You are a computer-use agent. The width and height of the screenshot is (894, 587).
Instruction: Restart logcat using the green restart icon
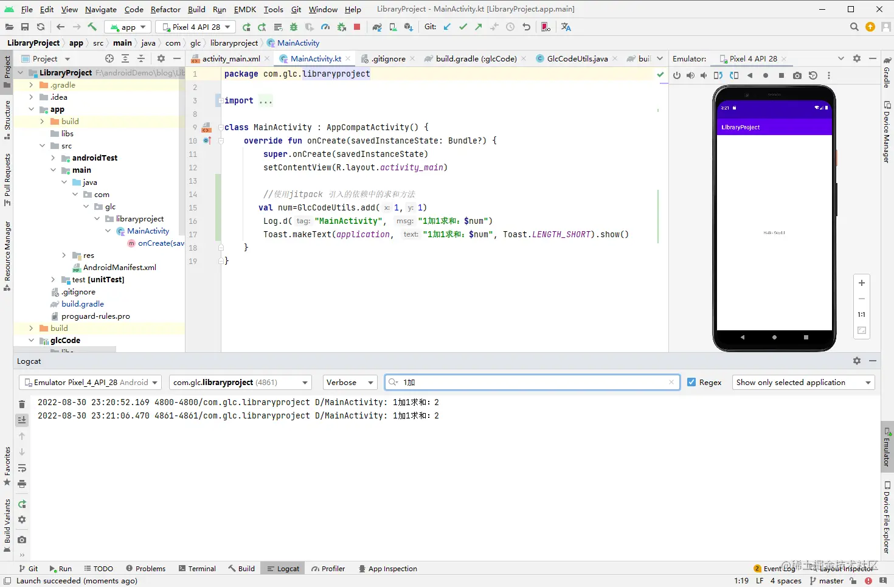click(22, 504)
